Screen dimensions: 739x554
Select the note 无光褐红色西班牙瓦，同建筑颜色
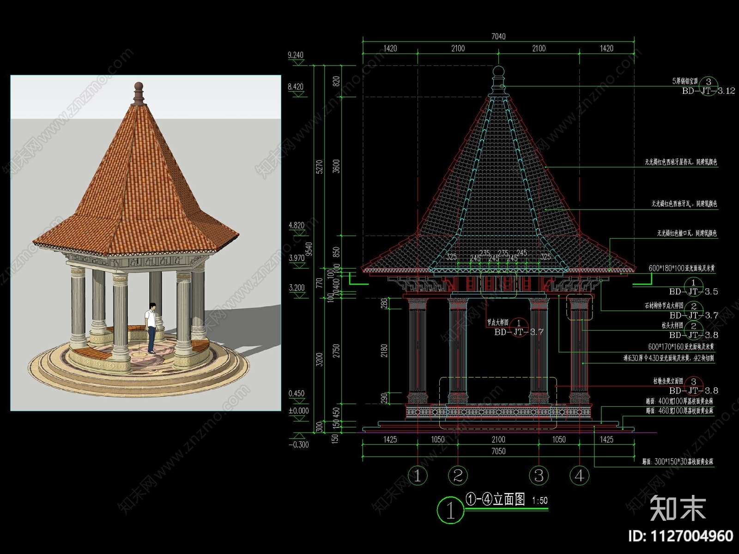pos(684,204)
